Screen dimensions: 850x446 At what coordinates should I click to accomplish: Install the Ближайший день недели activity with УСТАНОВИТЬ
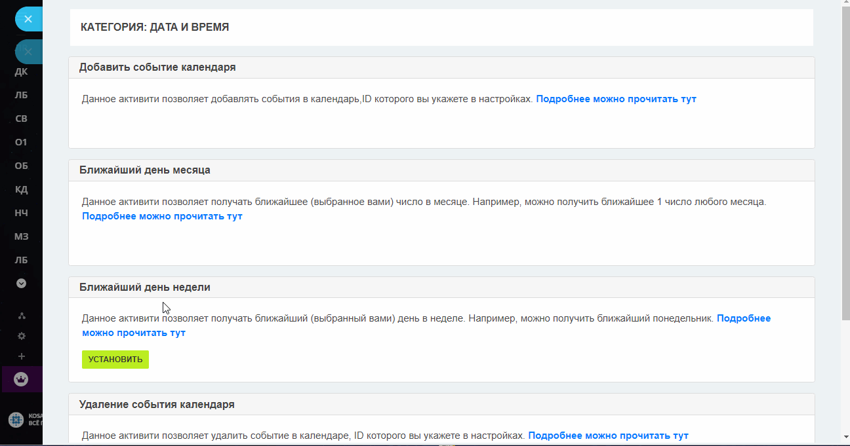click(x=115, y=360)
